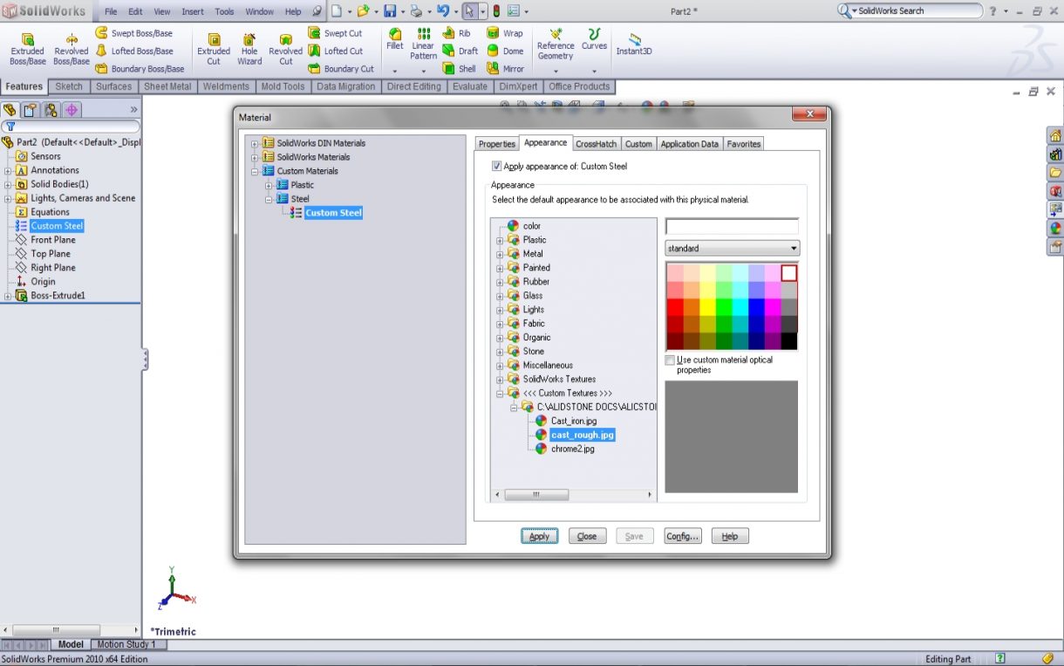Open the Application Data tab
The width and height of the screenshot is (1064, 666).
689,144
